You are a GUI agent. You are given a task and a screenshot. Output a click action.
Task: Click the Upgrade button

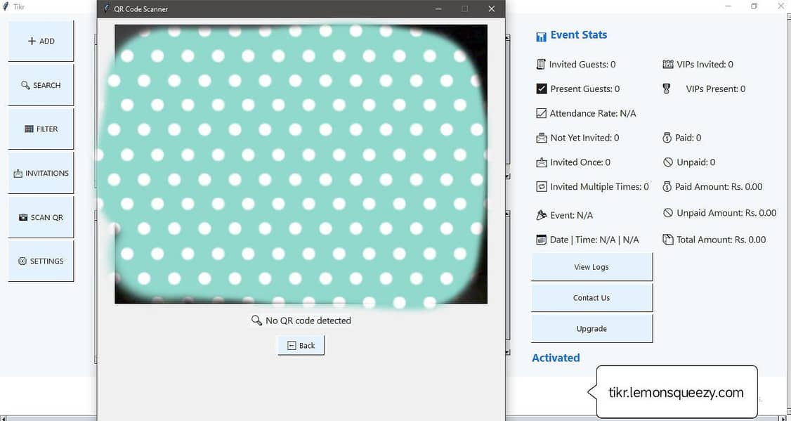point(591,328)
